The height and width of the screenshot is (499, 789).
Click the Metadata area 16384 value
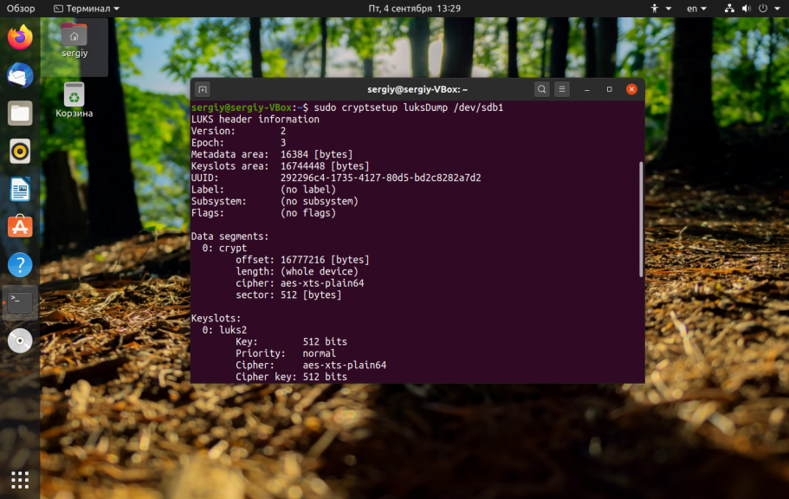(316, 154)
